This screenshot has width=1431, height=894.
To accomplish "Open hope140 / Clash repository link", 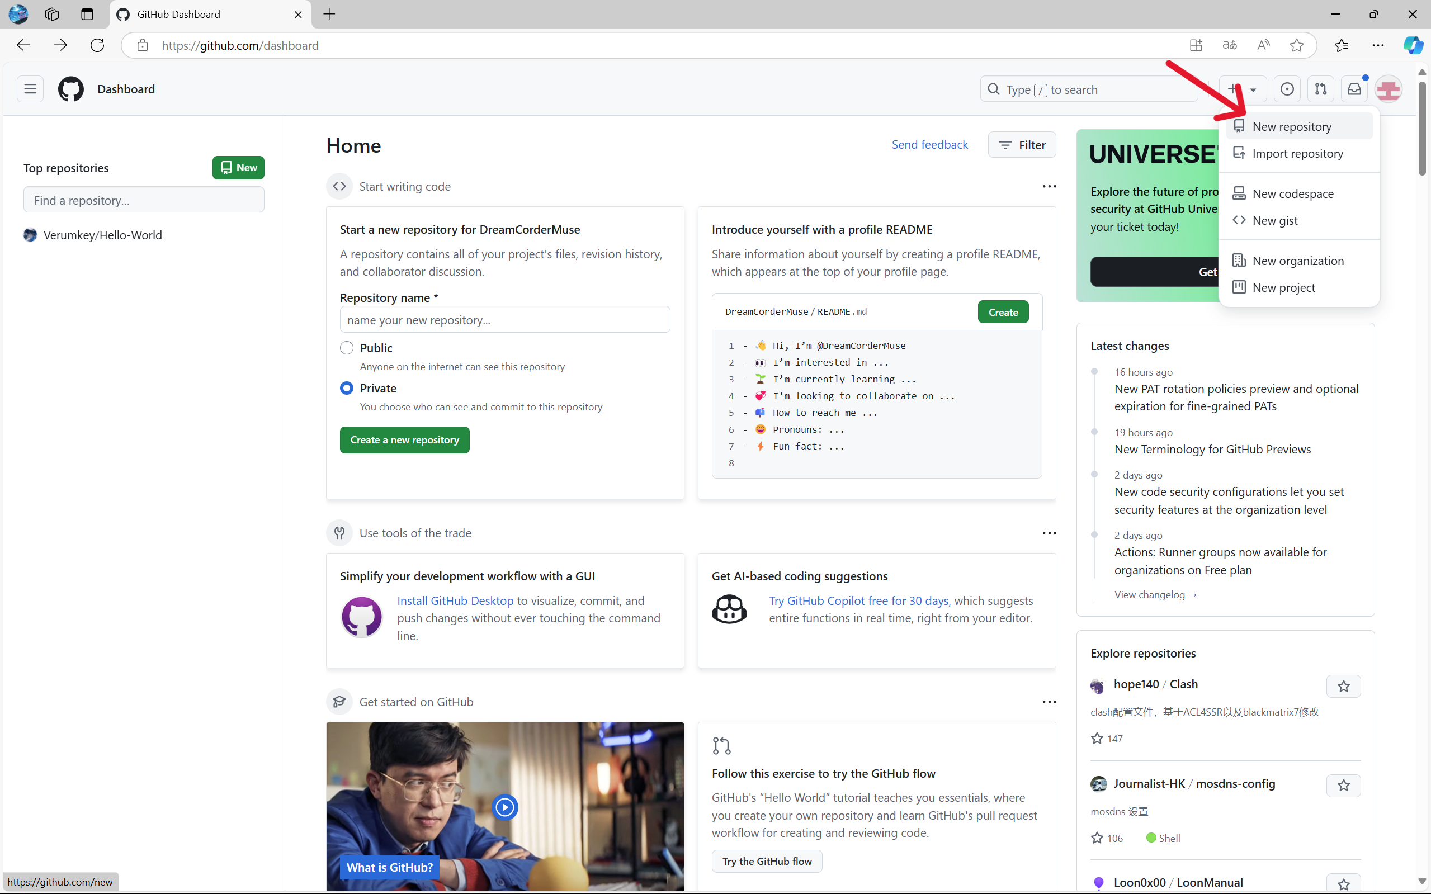I will 1155,684.
